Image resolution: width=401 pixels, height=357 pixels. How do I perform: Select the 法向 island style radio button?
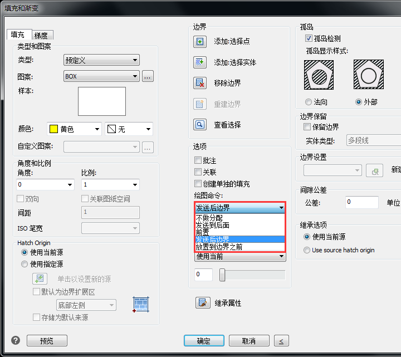pyautogui.click(x=309, y=102)
